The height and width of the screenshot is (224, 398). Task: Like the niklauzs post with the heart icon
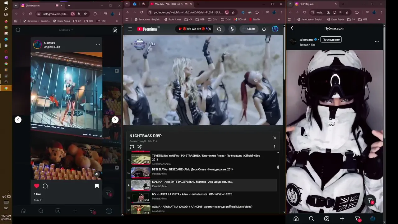coord(37,186)
